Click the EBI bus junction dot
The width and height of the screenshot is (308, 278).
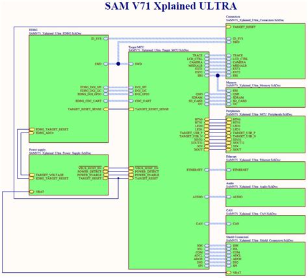click(218, 75)
